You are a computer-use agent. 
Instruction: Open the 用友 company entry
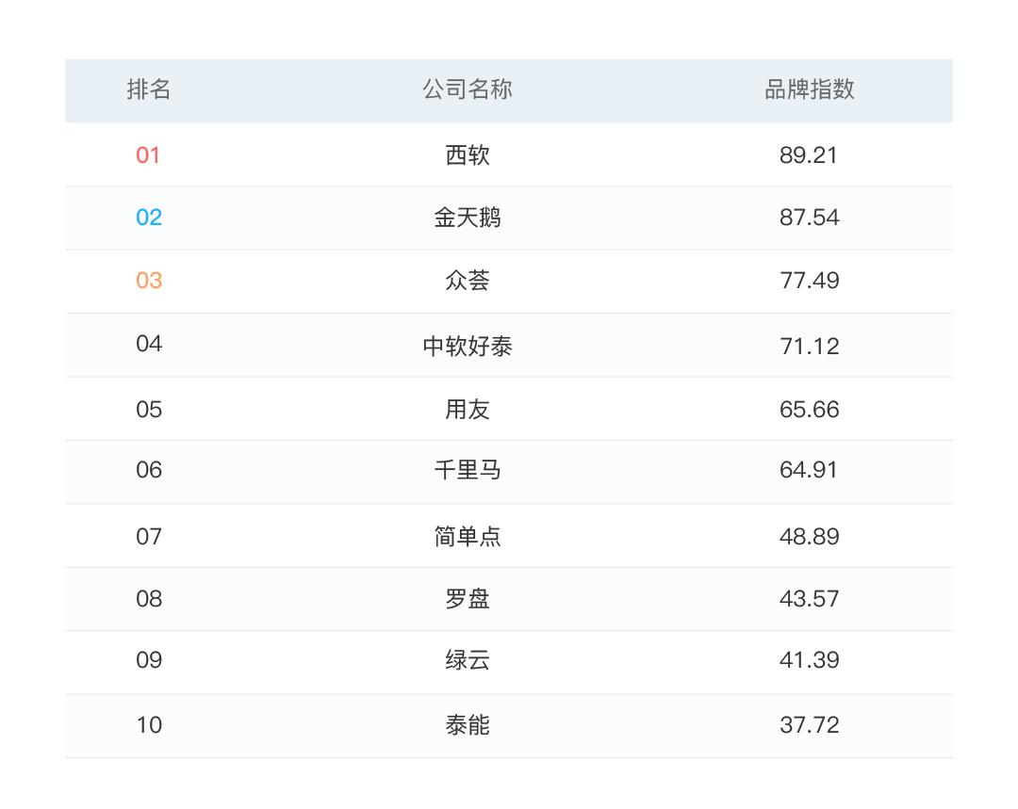(467, 409)
